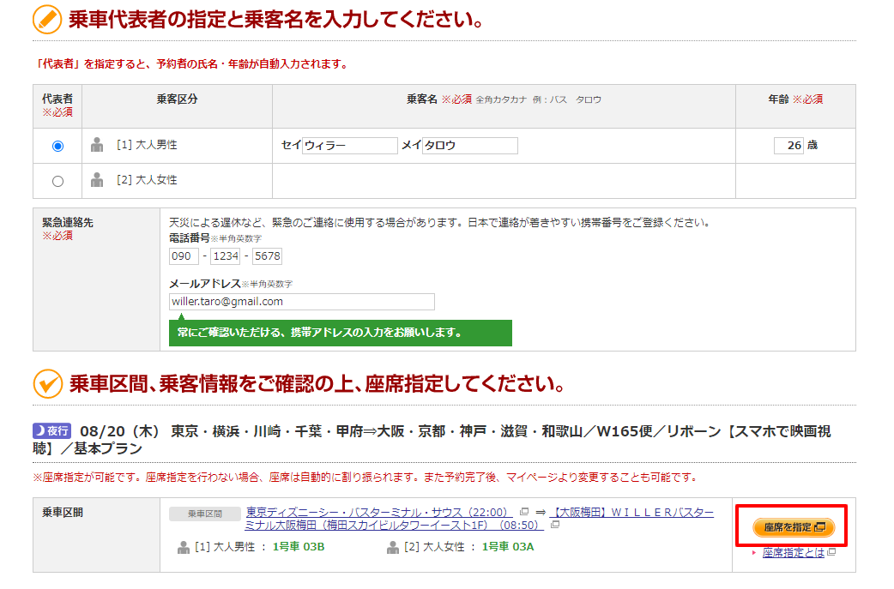Click seat text 1号車 03A
Viewport: 894px width, 589px height.
click(507, 547)
